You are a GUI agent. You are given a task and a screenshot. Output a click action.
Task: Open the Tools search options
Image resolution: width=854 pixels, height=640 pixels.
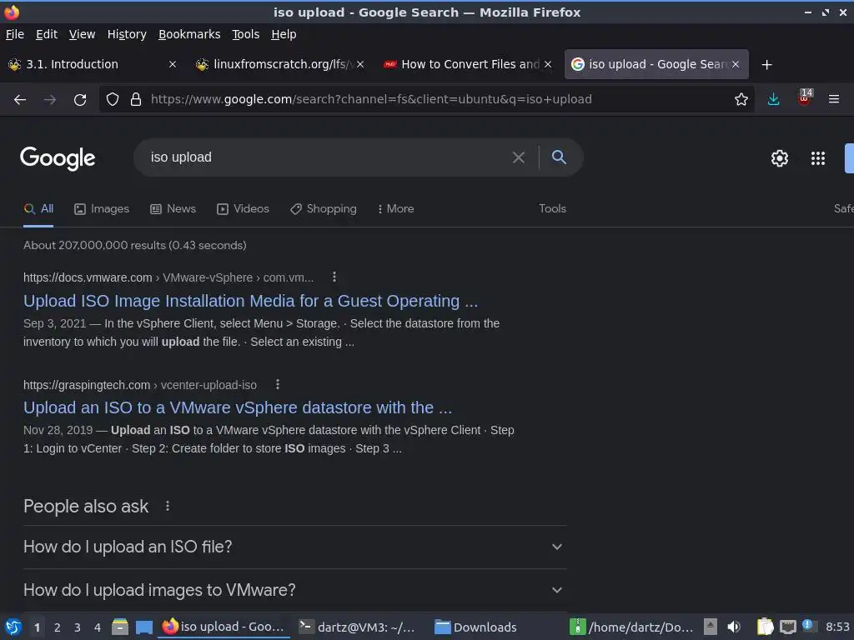pyautogui.click(x=552, y=209)
